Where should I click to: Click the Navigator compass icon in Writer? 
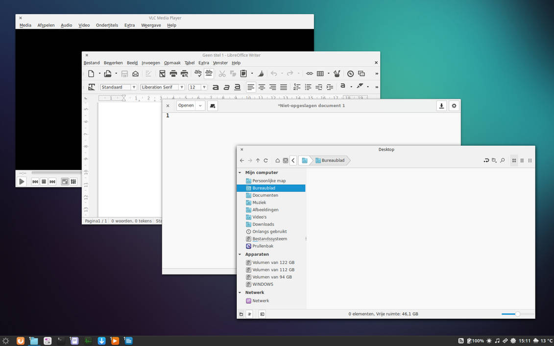pyautogui.click(x=351, y=73)
